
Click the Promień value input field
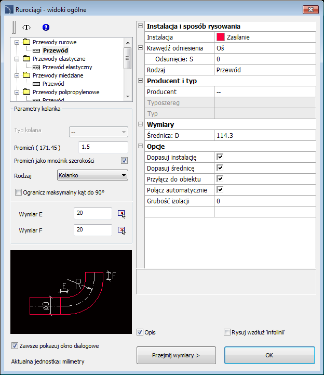pyautogui.click(x=103, y=147)
